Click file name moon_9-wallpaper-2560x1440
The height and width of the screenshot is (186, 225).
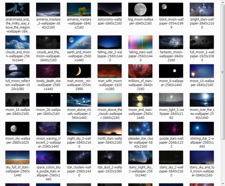(x=171, y=83)
